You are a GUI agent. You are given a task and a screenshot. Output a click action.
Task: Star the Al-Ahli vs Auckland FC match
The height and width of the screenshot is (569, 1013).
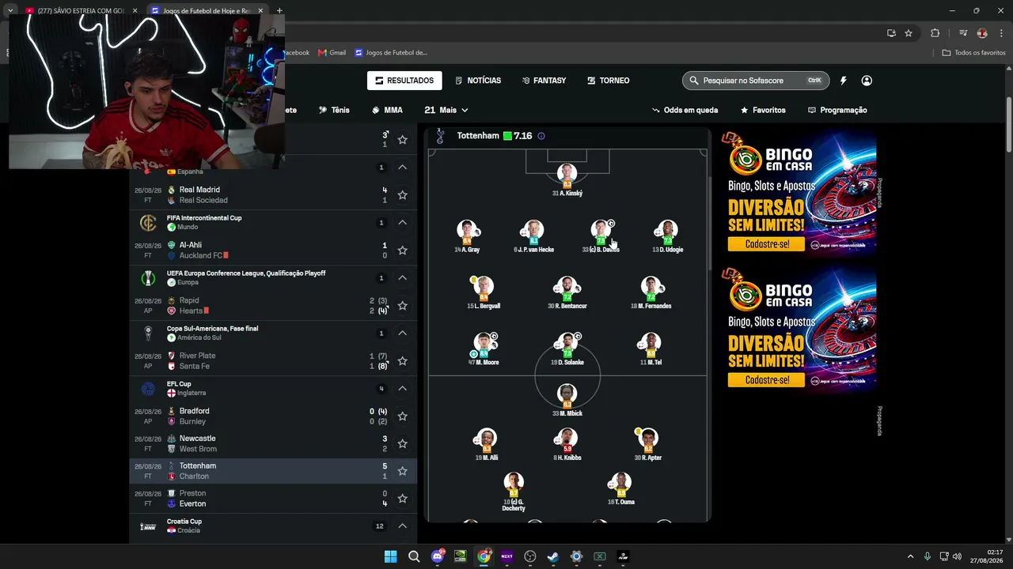(402, 251)
